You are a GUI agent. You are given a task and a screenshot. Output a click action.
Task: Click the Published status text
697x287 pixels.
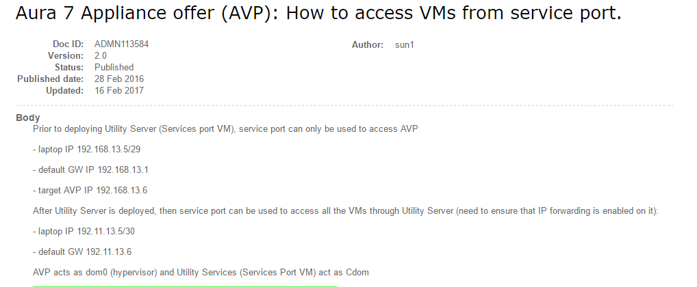point(114,67)
